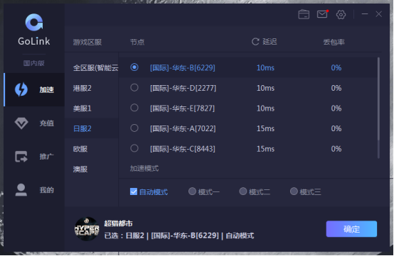The image size is (394, 256).
Task: Select node [国际]-华东-D[2277] radio button
Action: 134,88
